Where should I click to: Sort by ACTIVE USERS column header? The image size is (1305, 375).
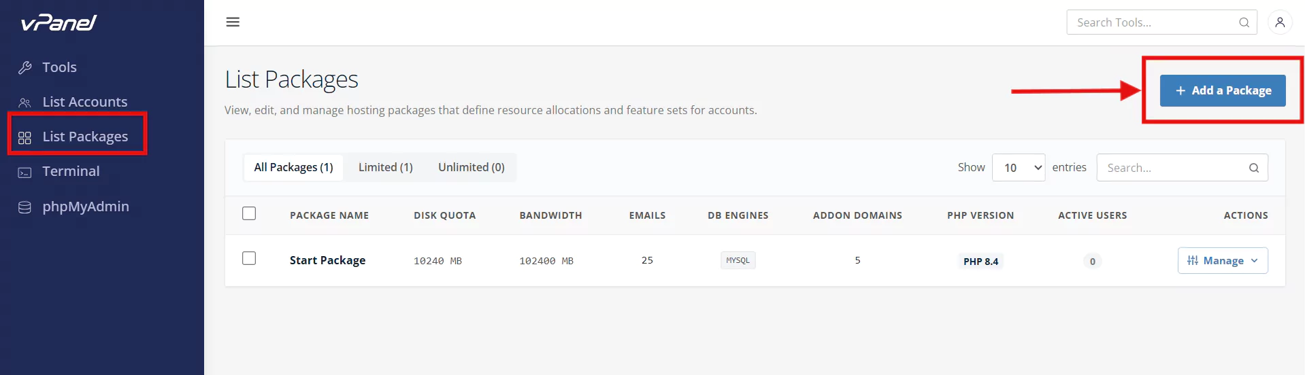tap(1093, 215)
